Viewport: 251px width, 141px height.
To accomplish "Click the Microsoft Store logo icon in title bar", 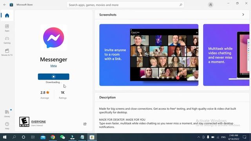I will point(11,5).
